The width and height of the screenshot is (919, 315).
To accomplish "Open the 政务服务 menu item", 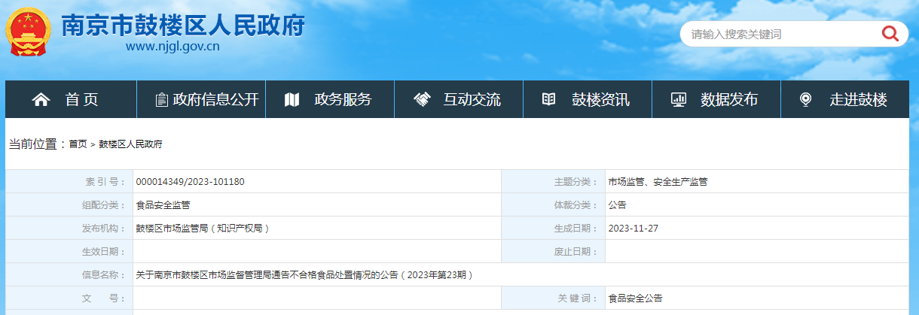I will click(x=330, y=99).
